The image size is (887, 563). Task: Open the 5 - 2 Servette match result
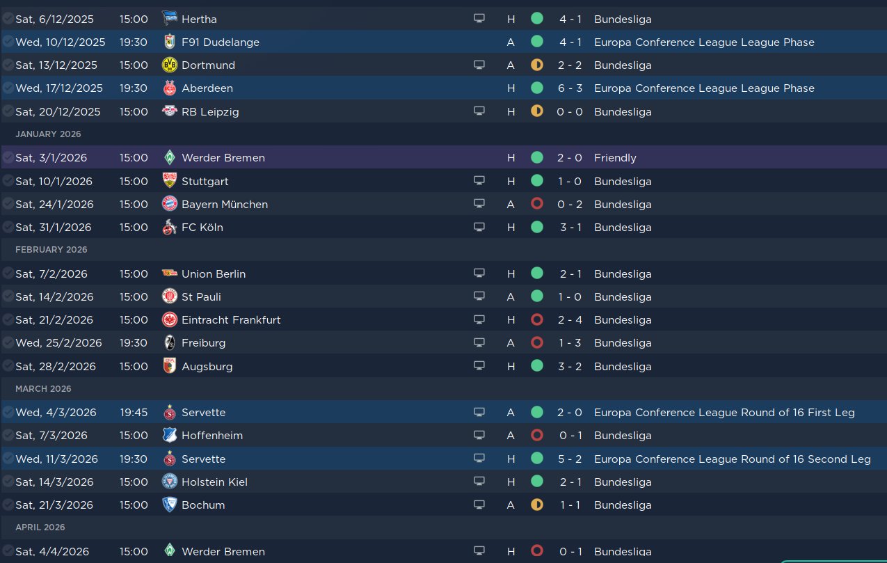point(570,459)
